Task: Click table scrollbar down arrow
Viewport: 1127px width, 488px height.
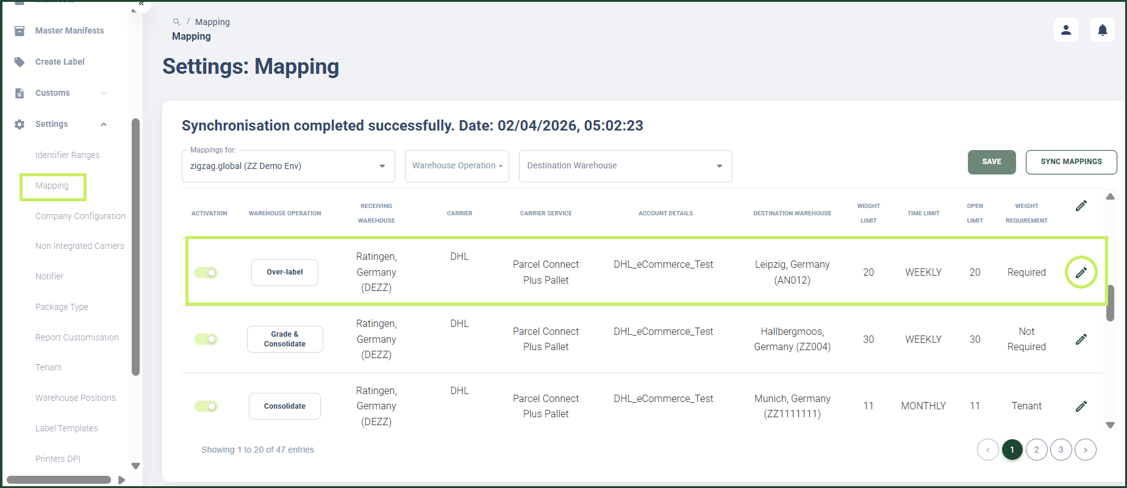Action: tap(1111, 425)
